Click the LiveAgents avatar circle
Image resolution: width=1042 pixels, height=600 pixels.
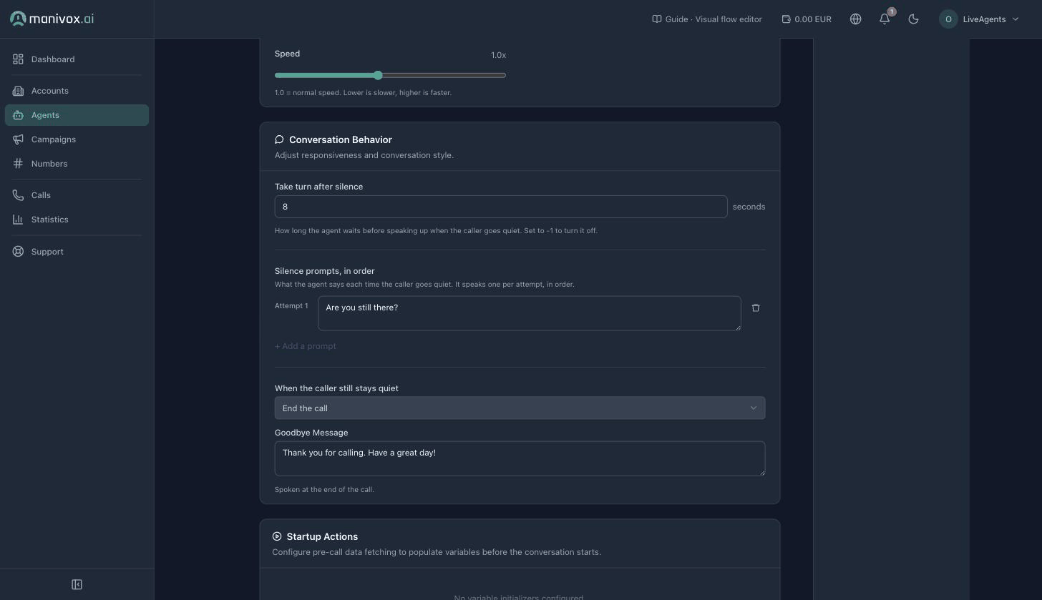[x=948, y=19]
